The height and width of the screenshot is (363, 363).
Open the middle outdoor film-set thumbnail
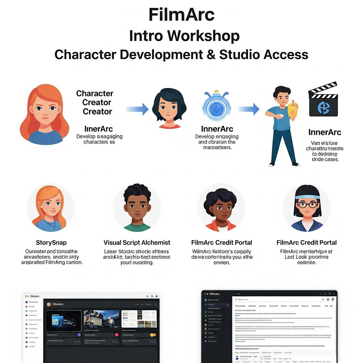coord(101,319)
